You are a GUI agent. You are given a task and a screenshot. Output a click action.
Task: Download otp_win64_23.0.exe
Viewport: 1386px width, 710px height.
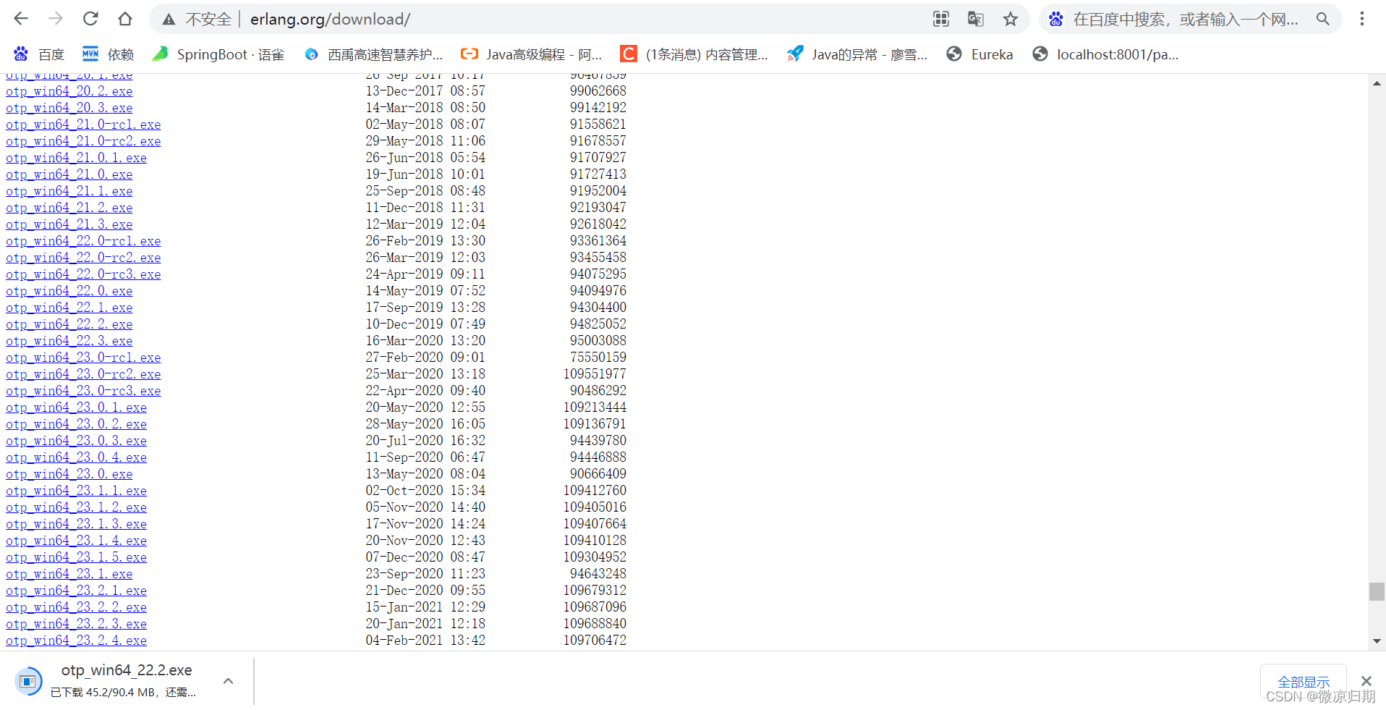[x=69, y=474]
